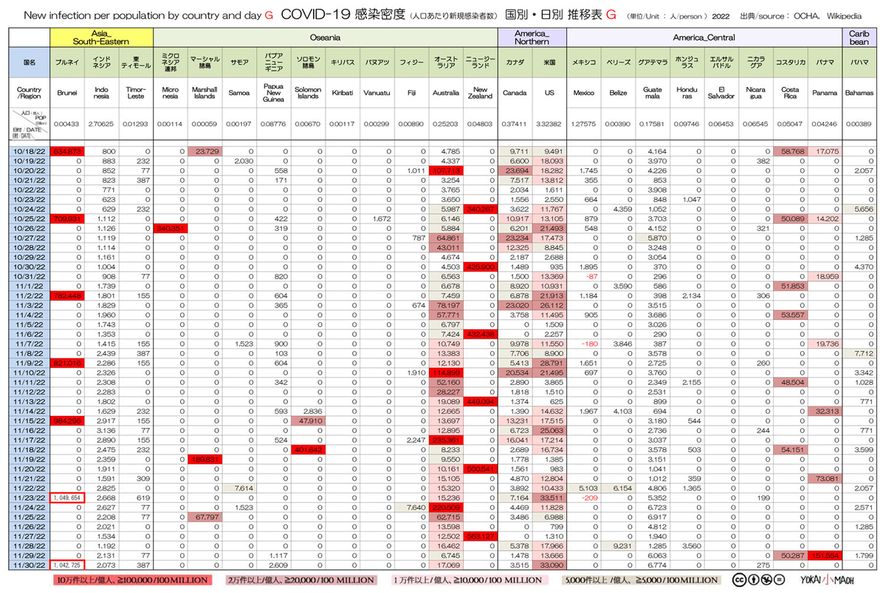Select the Asia_South-Eastern region header
This screenshot has height=593, width=886.
[101, 37]
